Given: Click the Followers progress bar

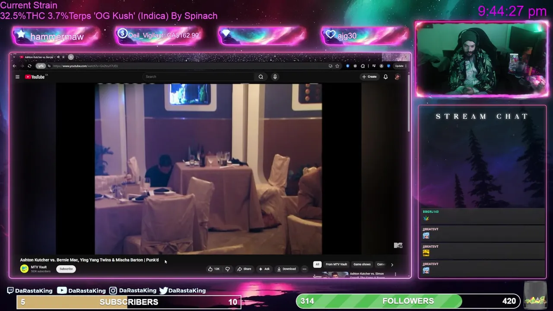Looking at the screenshot, I should click(x=408, y=301).
